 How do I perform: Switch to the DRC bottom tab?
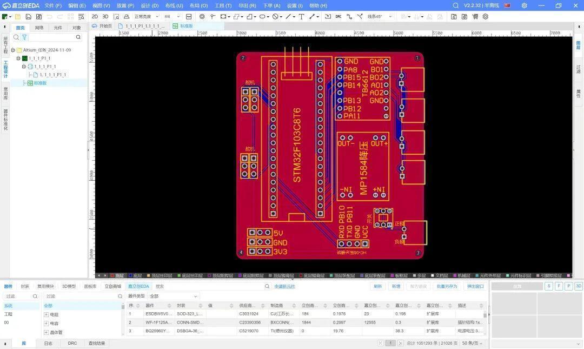(72, 343)
